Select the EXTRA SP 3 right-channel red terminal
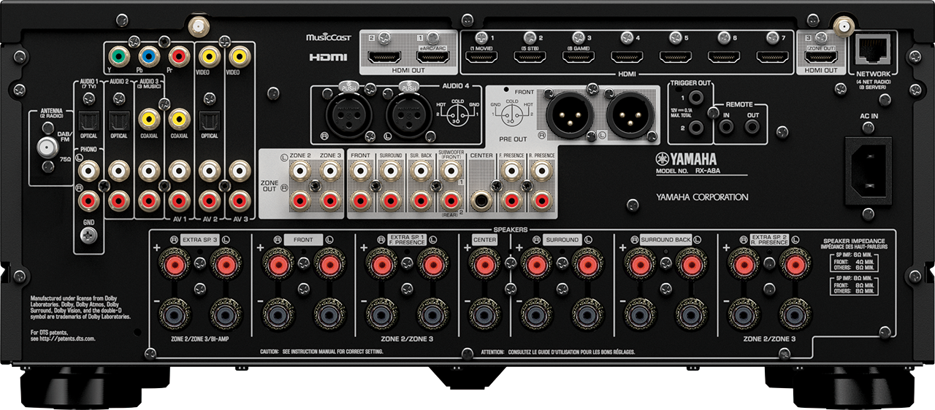 click(x=176, y=265)
